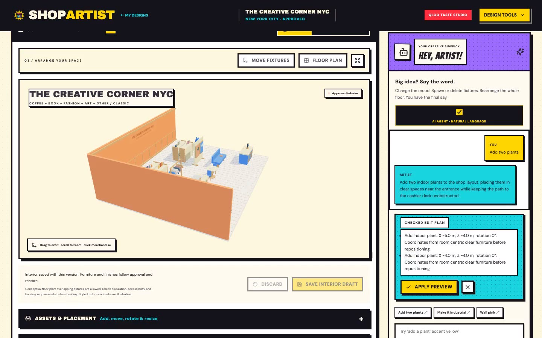The image size is (542, 338).
Task: Open Qloo Taste Studio
Action: pos(448,15)
